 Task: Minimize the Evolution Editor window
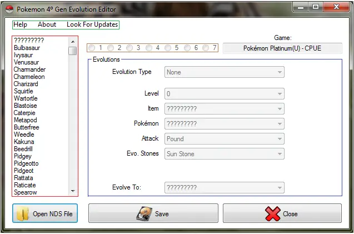click(x=301, y=7)
